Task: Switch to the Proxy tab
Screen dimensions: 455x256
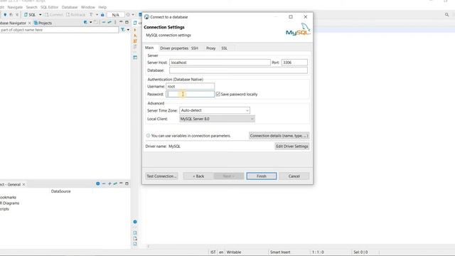Action: click(x=211, y=48)
